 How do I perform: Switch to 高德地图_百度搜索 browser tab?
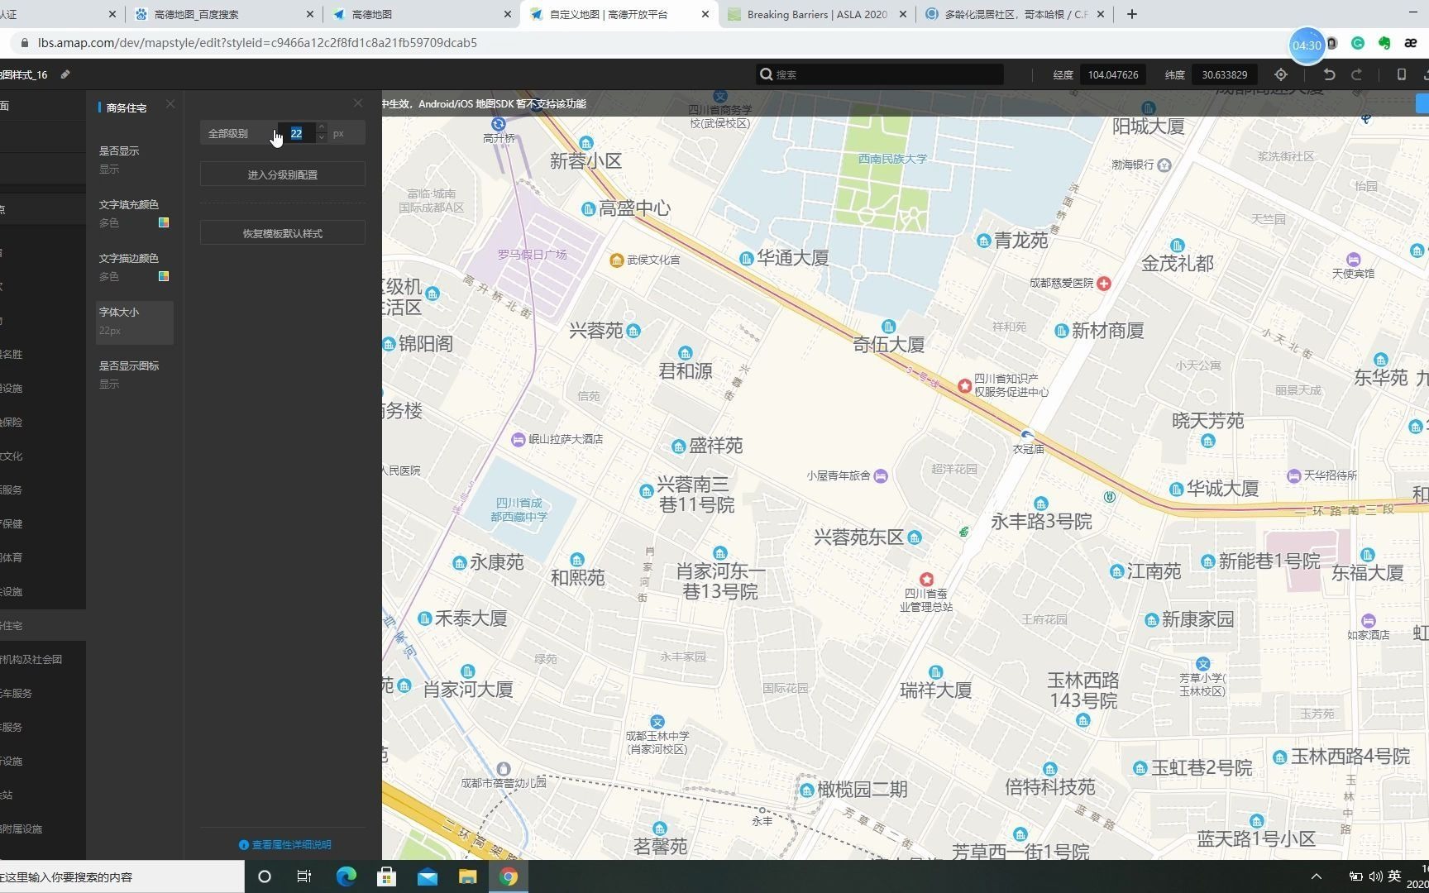(224, 14)
